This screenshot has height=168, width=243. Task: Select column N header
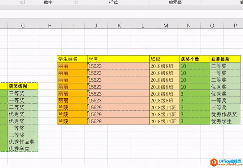189,26
